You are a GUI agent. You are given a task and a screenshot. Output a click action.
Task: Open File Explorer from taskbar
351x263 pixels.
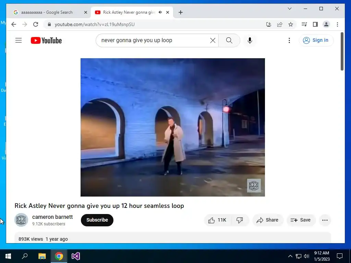42,256
